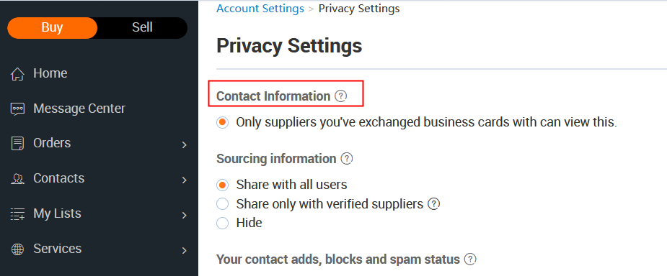
Task: Open help icon beside Sourcing information
Action: 347,159
